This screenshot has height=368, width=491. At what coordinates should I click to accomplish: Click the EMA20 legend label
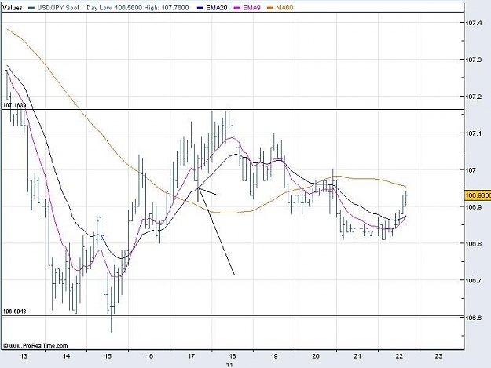pos(217,8)
